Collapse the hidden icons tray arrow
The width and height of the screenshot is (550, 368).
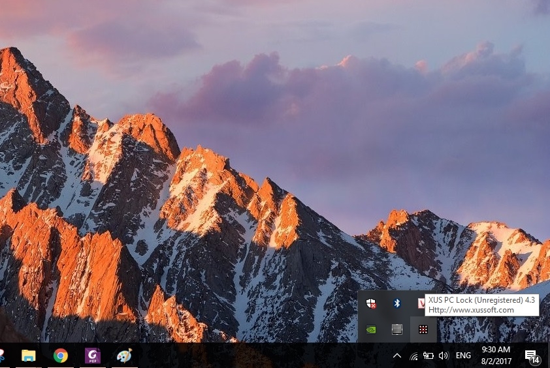click(397, 356)
